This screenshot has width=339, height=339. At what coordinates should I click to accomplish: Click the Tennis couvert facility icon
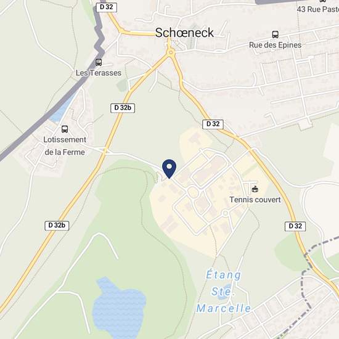point(255,189)
